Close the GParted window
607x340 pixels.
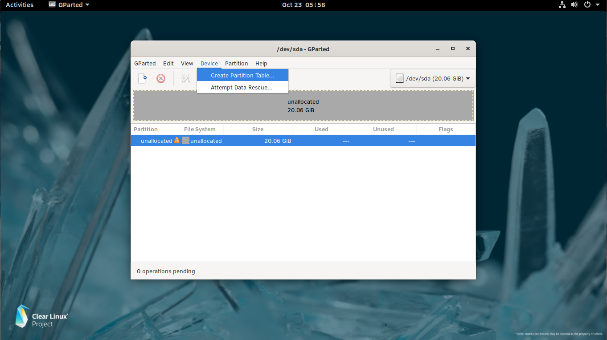[x=468, y=49]
